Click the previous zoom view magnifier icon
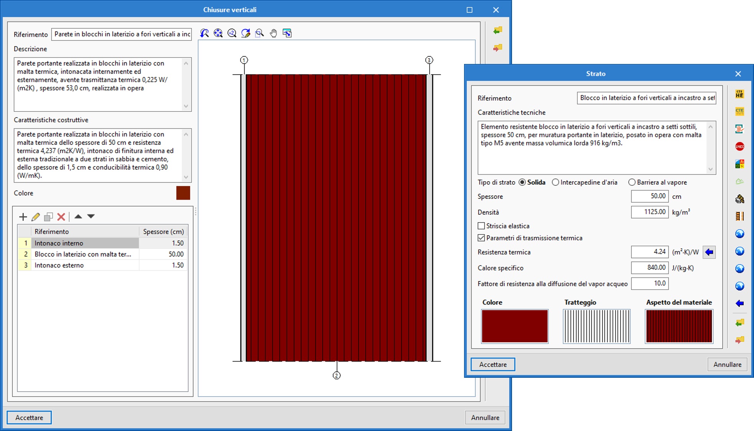 204,33
